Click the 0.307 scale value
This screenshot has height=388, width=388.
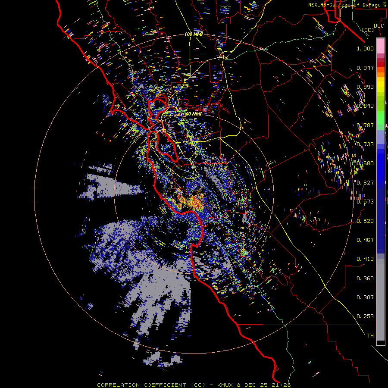[365, 297]
